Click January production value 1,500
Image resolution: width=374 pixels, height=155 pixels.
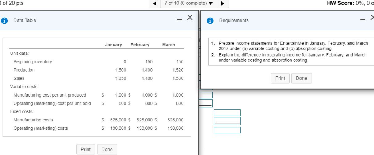pyautogui.click(x=121, y=70)
